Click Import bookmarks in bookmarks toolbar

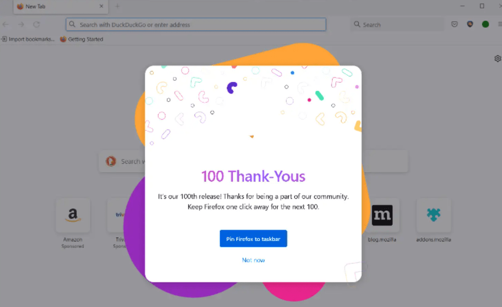point(28,40)
